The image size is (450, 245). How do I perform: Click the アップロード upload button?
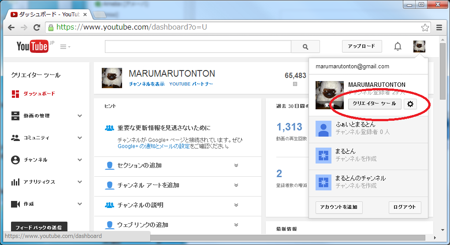click(361, 46)
